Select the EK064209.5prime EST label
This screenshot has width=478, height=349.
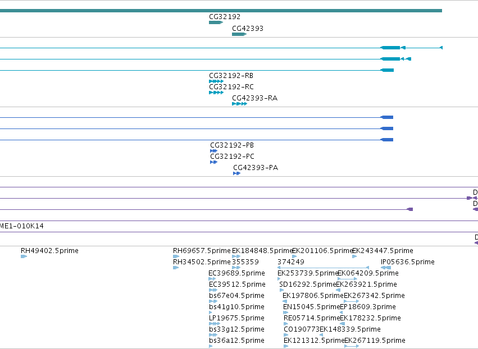(x=368, y=273)
